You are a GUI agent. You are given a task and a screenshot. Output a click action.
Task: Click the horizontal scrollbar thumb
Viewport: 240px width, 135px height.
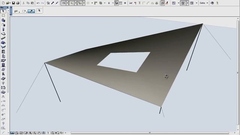point(150,133)
